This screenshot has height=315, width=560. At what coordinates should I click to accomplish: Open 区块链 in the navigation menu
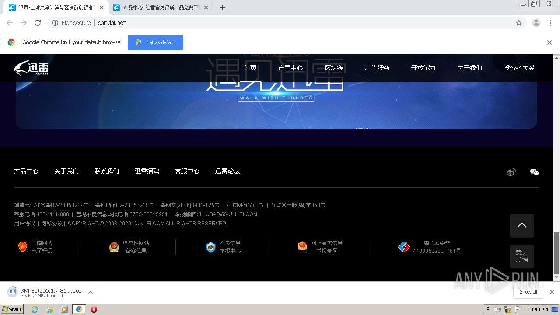coord(334,68)
